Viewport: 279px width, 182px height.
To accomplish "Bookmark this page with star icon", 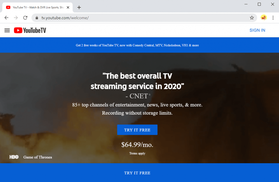I will tap(251, 18).
